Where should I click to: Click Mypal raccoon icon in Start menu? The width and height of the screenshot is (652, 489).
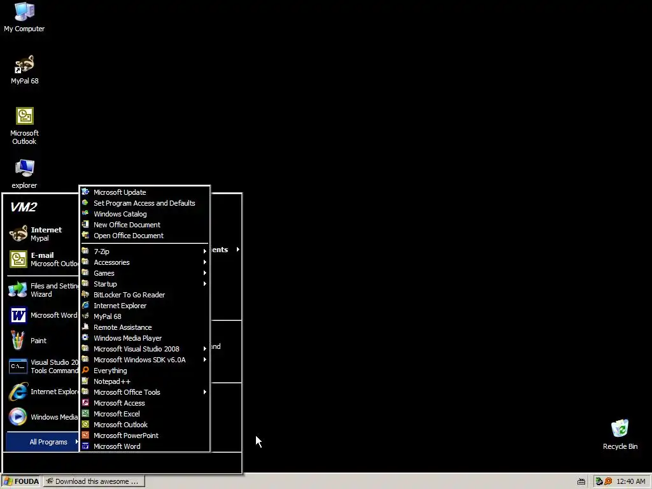(x=18, y=234)
